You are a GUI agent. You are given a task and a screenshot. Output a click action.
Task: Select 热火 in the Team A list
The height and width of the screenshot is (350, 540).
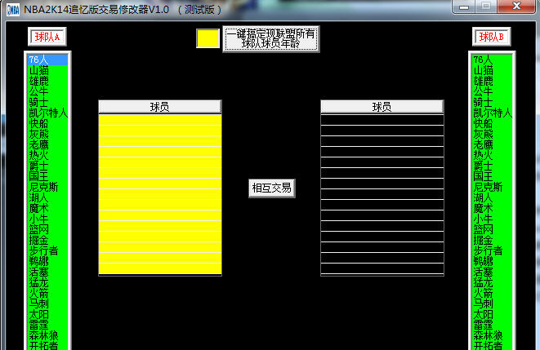tap(48, 155)
